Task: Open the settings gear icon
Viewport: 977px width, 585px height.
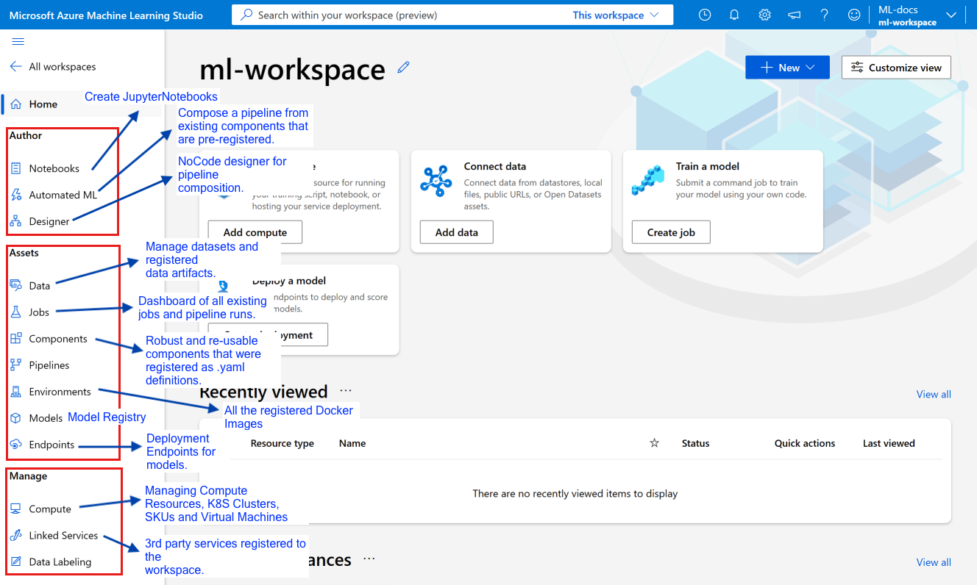Action: (764, 15)
